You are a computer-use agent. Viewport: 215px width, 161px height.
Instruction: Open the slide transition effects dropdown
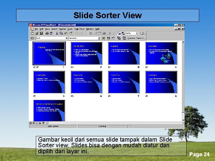(67, 38)
